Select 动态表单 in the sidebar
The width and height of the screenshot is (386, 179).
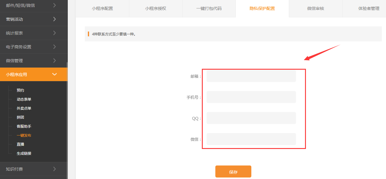pyautogui.click(x=24, y=99)
